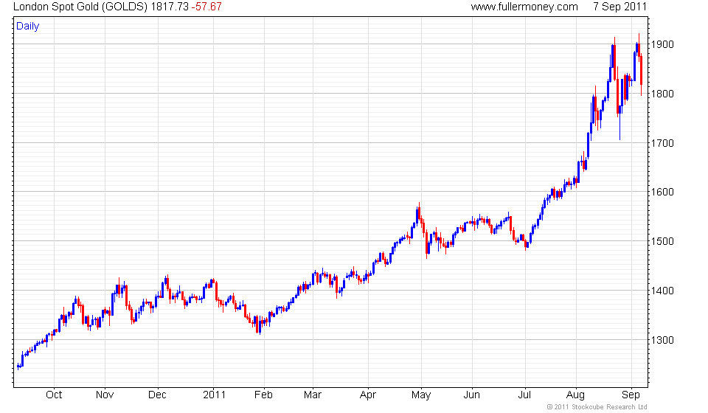
Task: Click the 1500 price axis label
Action: pos(662,241)
